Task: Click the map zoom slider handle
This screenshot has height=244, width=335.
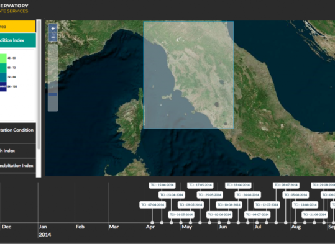Action: pyautogui.click(x=53, y=94)
